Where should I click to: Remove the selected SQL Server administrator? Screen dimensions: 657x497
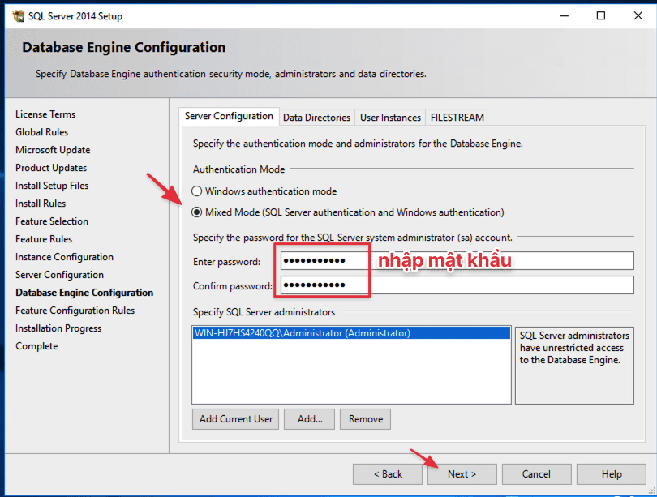coord(366,419)
